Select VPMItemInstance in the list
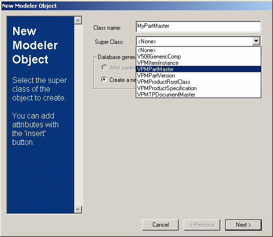This screenshot has width=273, height=237. (198, 63)
